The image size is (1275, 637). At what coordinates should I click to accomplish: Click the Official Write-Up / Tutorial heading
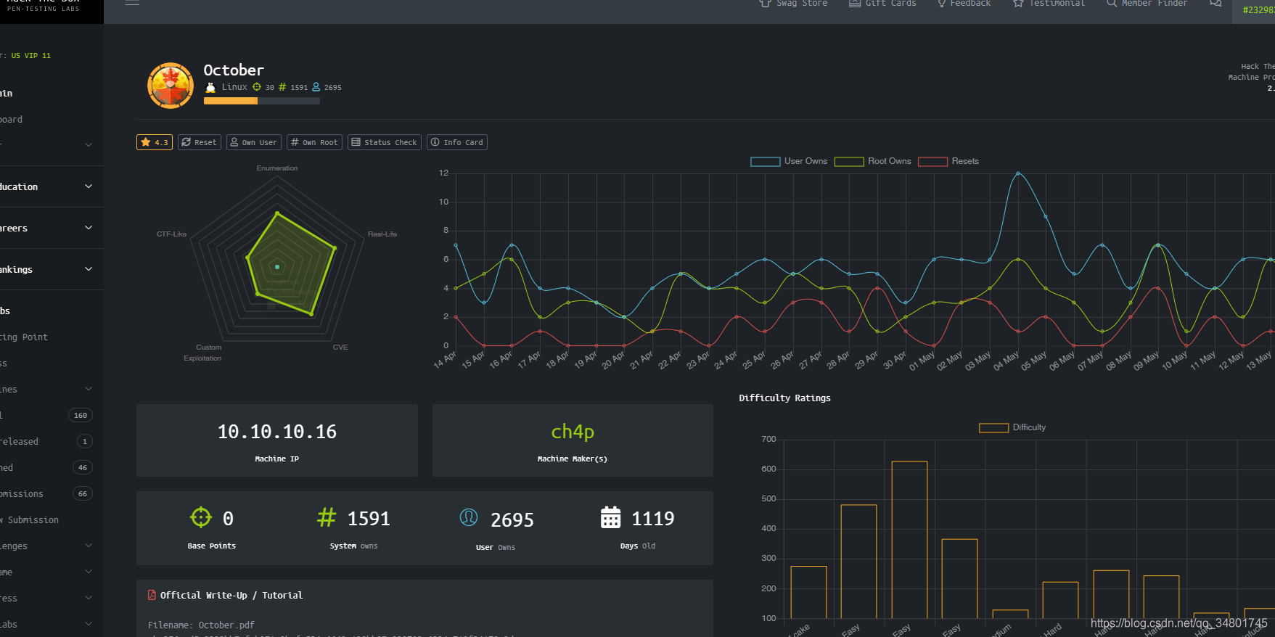(231, 595)
